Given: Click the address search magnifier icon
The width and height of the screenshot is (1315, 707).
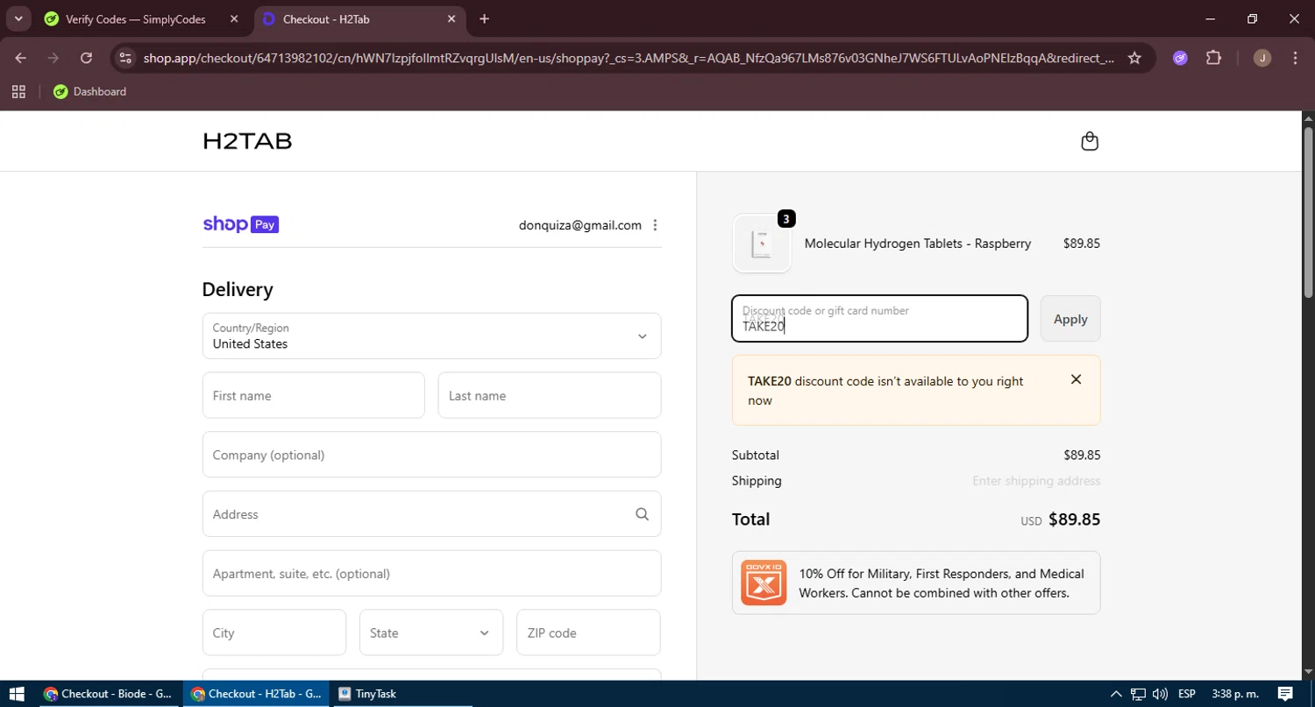Looking at the screenshot, I should coord(643,514).
